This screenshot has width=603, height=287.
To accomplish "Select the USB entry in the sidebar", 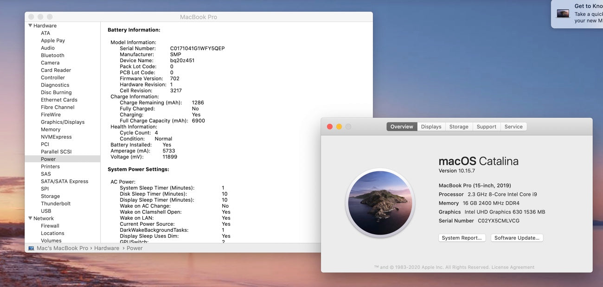I will pyautogui.click(x=46, y=211).
